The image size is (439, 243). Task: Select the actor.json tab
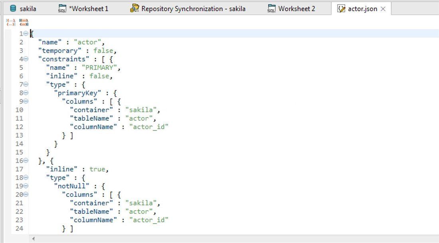tap(362, 9)
